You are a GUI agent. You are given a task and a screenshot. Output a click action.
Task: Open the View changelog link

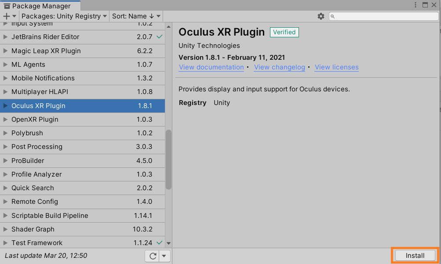pos(280,67)
